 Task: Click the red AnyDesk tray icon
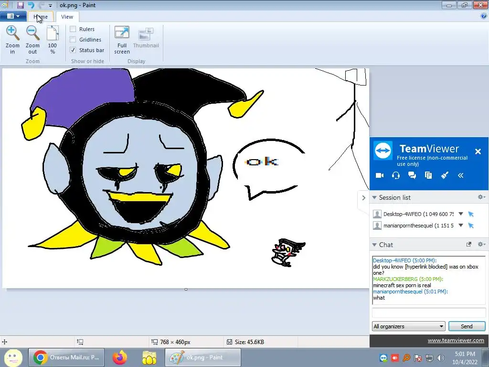[x=395, y=358]
